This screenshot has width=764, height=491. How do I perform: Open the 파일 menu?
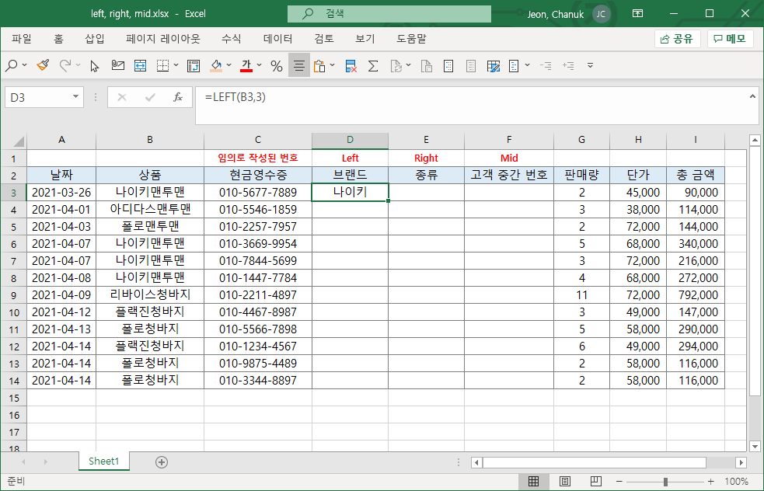point(22,39)
